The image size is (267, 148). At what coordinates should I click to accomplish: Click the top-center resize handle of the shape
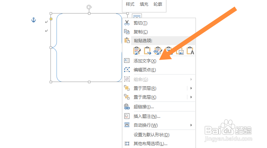click(x=89, y=13)
